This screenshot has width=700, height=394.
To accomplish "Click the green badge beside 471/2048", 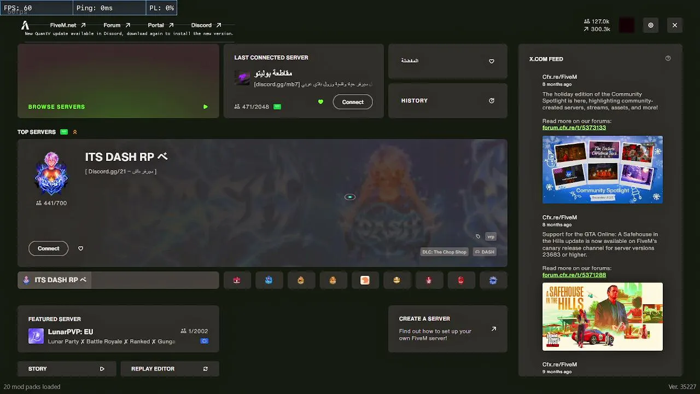I will [277, 107].
